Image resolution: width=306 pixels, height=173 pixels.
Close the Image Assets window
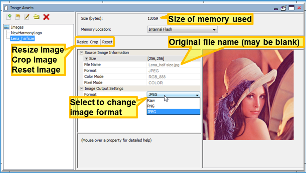[299, 8]
